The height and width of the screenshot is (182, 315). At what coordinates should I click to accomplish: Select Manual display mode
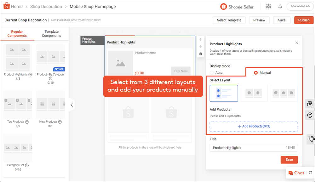pyautogui.click(x=256, y=73)
